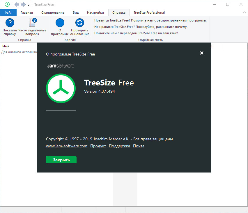This screenshot has width=248, height=213.
Task: Click the Version 4.3.1.494 text
Action: (x=100, y=91)
